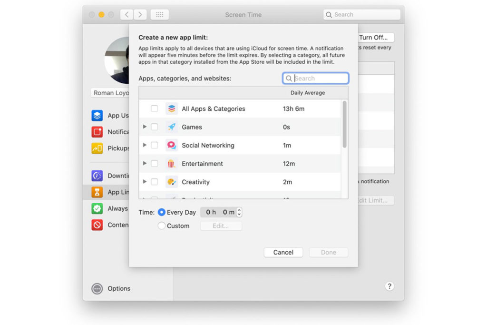Click the Edit Limit... button
Screen dimensions: 487x325
click(376, 200)
